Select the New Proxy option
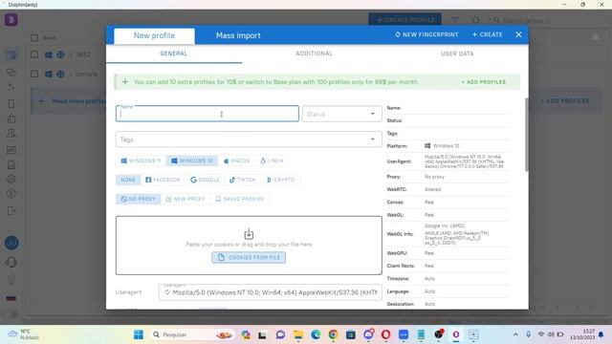This screenshot has height=344, width=612. click(x=185, y=199)
